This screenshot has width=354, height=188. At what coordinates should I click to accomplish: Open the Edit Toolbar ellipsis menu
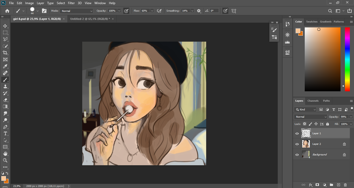[5, 167]
